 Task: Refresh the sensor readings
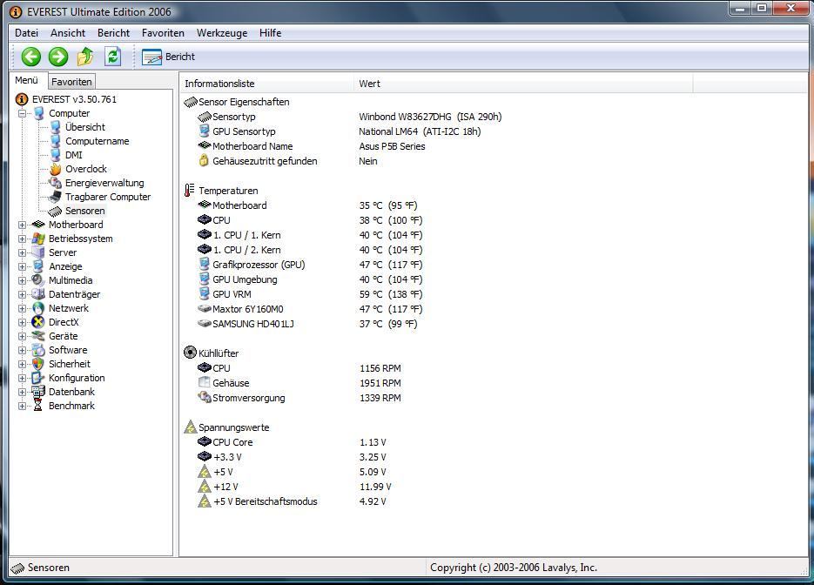click(112, 57)
